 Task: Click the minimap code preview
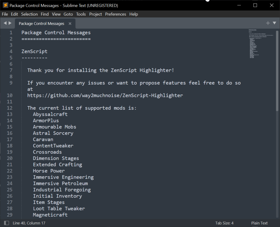261,44
